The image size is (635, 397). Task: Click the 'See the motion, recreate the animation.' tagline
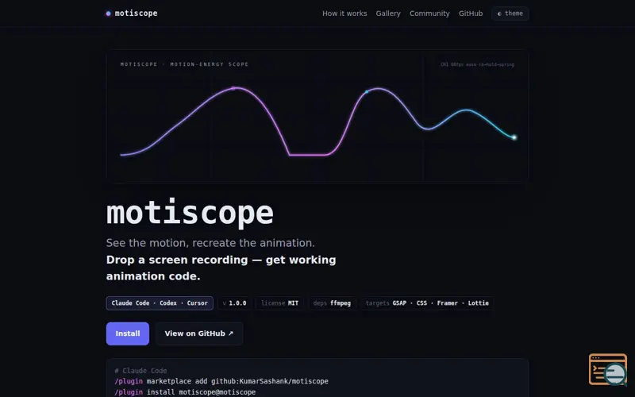[210, 243]
